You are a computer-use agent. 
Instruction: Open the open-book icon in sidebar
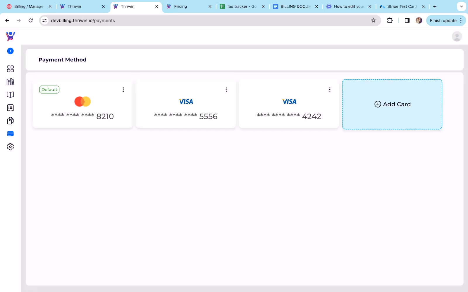click(10, 95)
